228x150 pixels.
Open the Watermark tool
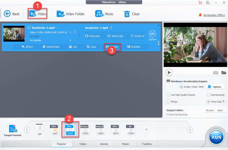click(x=51, y=47)
